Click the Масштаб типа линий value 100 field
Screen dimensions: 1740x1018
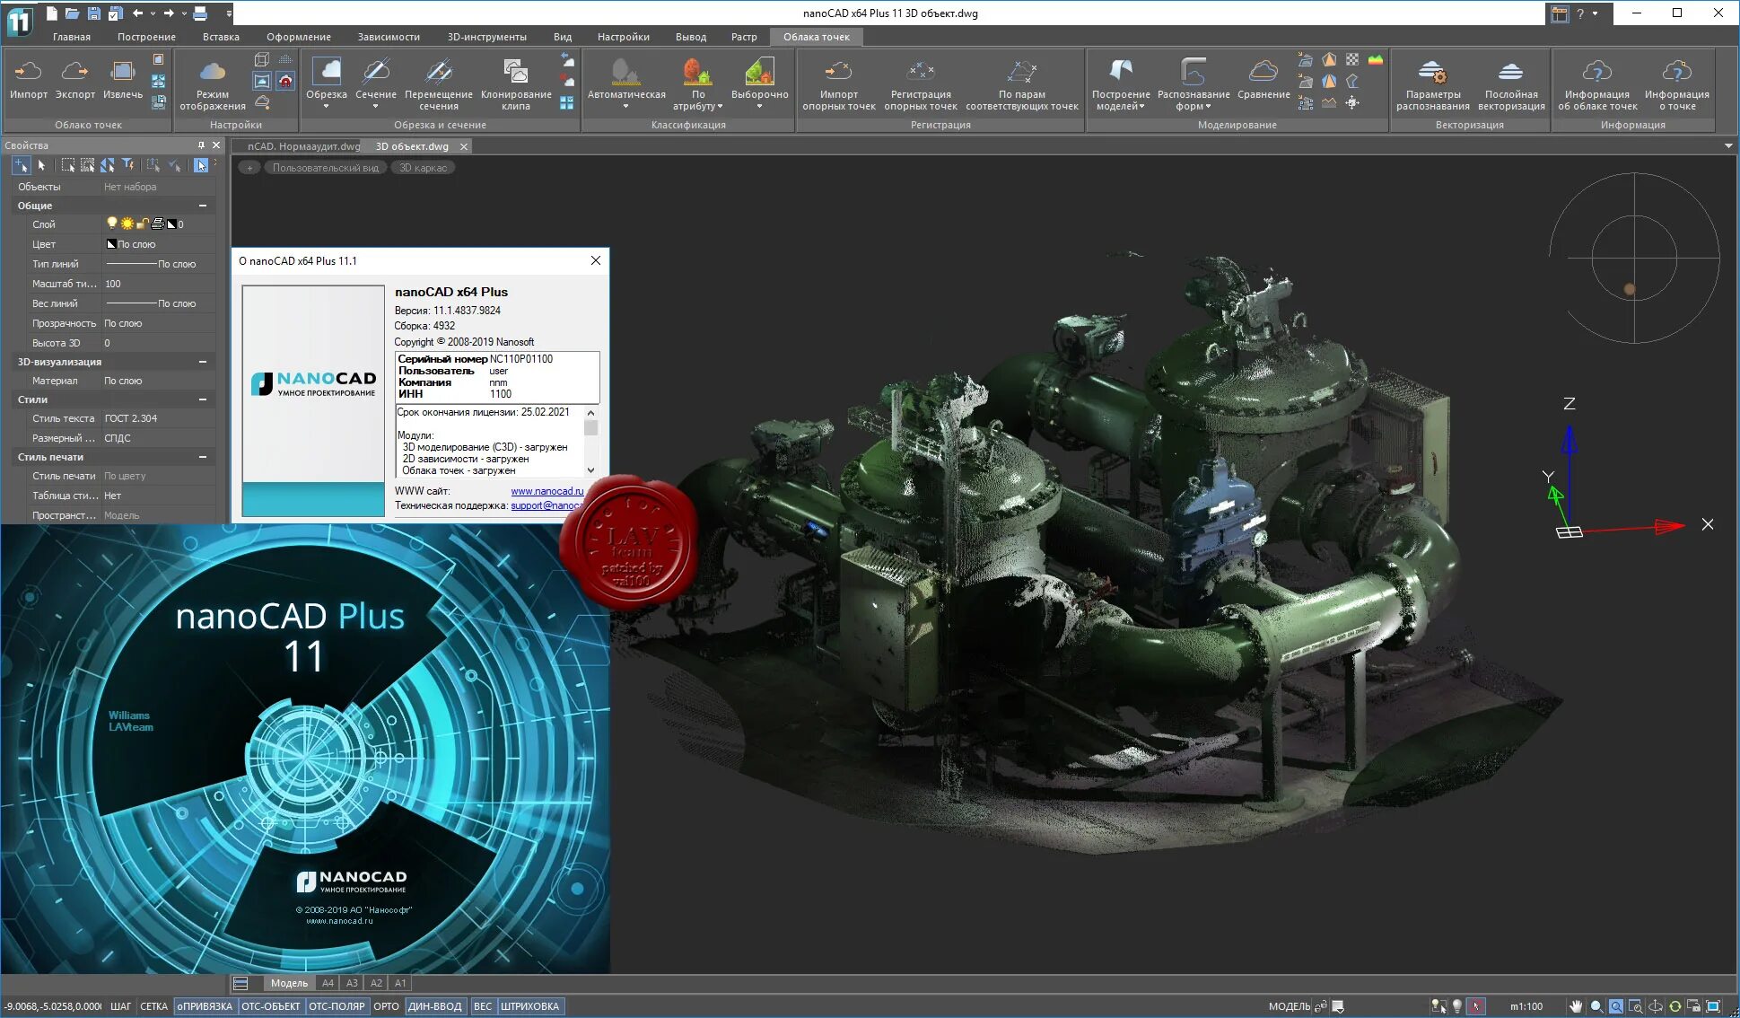coord(157,284)
